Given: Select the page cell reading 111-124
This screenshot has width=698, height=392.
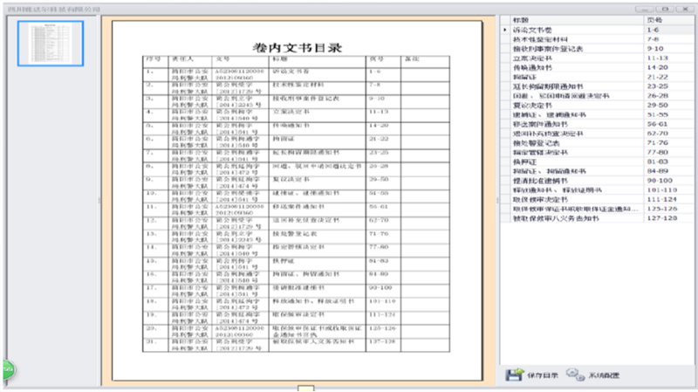Looking at the screenshot, I should click(668, 199).
